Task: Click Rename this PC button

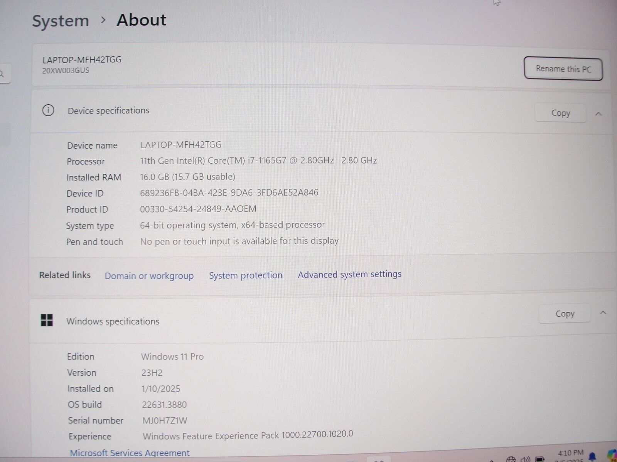Action: (x=563, y=69)
